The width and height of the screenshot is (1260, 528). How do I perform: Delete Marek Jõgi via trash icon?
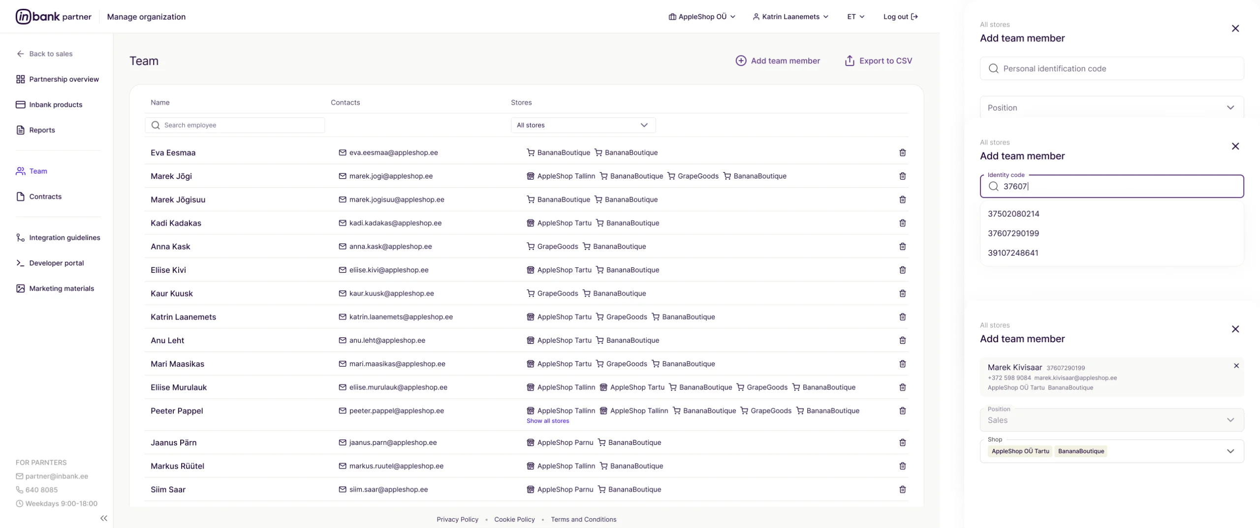tap(902, 176)
